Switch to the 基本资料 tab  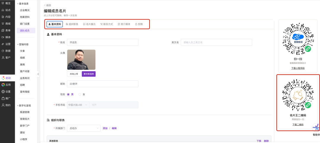[x=55, y=24]
